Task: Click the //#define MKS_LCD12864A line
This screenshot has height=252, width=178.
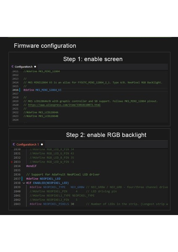Action: [x=41, y=112]
